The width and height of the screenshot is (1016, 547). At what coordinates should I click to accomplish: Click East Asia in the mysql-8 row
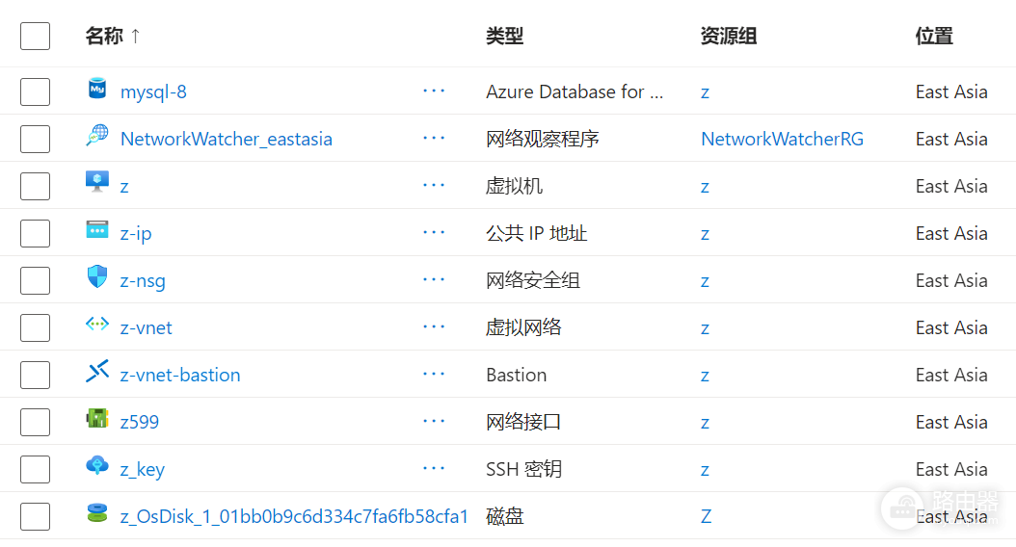951,91
